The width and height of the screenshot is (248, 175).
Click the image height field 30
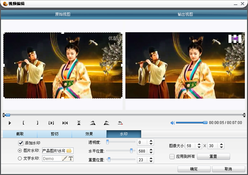point(213,146)
